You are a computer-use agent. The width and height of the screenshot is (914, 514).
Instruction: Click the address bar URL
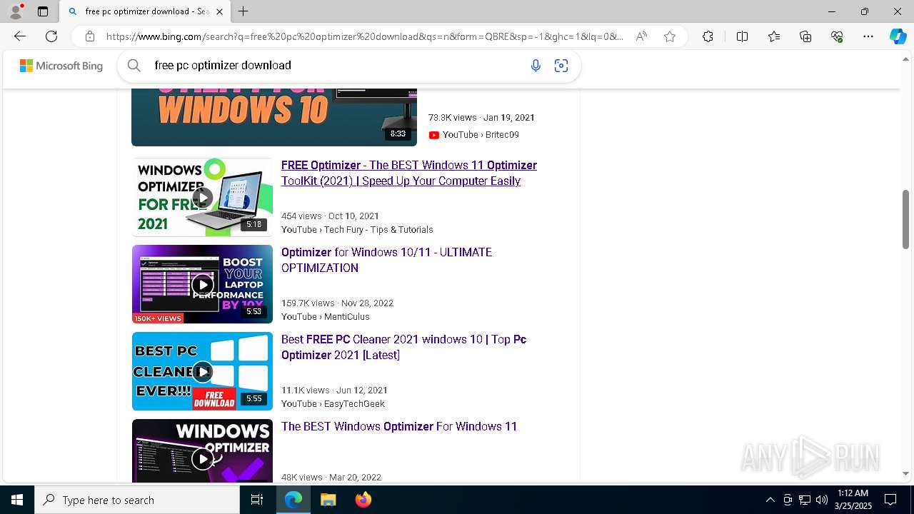tap(364, 36)
